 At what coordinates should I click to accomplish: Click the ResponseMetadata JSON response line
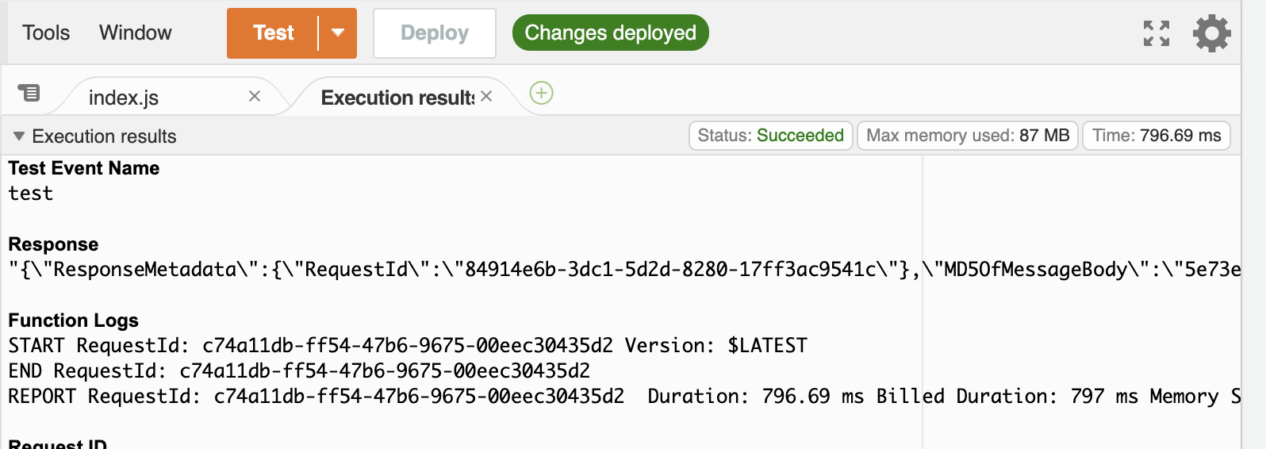tap(624, 270)
